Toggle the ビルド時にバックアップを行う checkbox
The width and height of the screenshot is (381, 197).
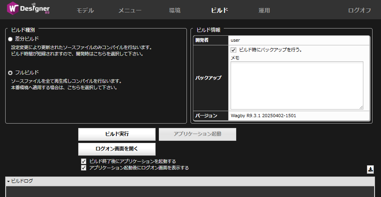(233, 50)
